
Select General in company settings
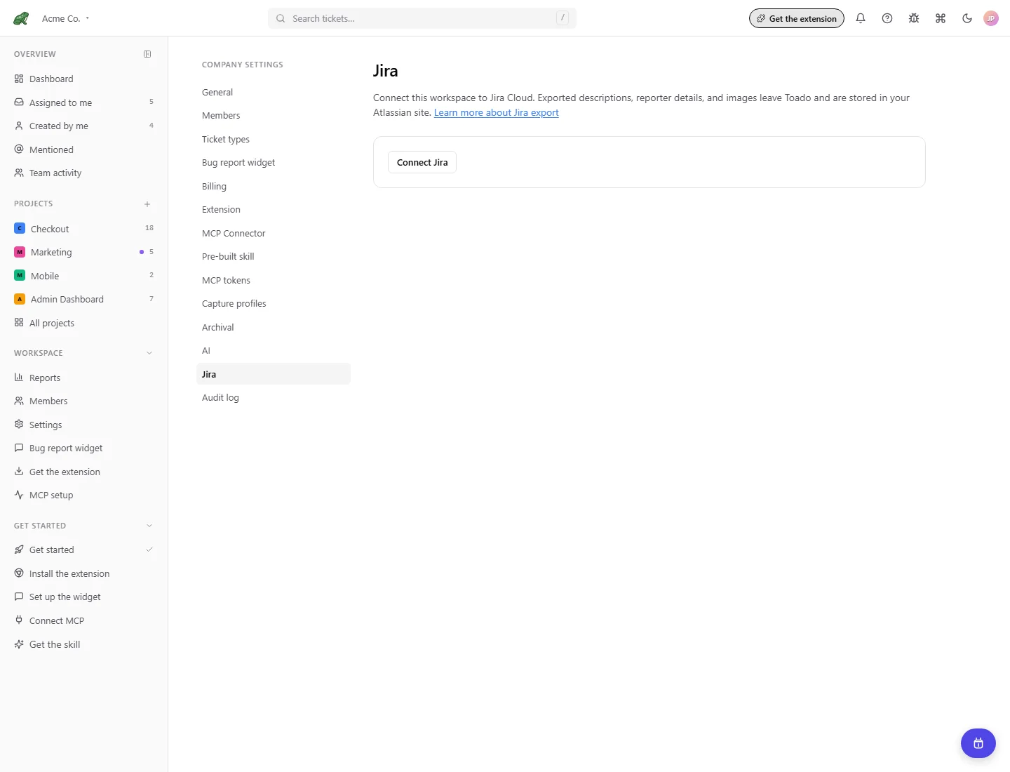click(x=274, y=92)
